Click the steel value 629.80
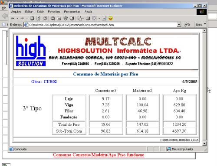This screenshot has height=166, width=217. pyautogui.click(x=179, y=105)
